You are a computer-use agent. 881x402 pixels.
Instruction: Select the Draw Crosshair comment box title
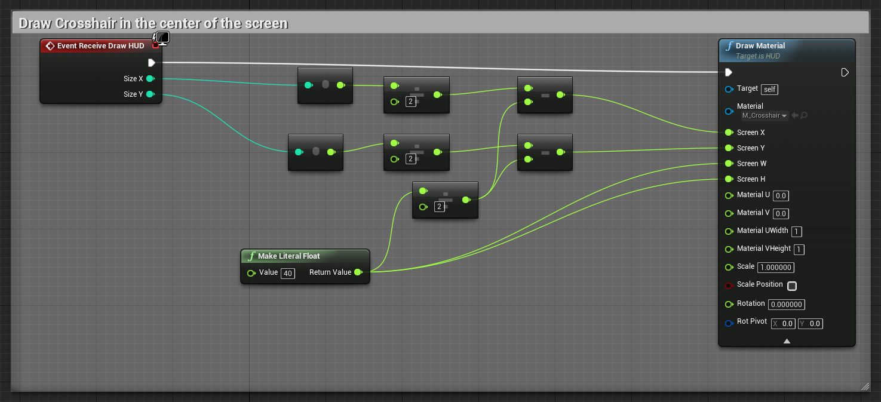coord(154,23)
